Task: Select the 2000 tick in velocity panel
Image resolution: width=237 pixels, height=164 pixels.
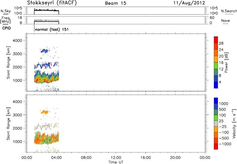Action: 17,128
